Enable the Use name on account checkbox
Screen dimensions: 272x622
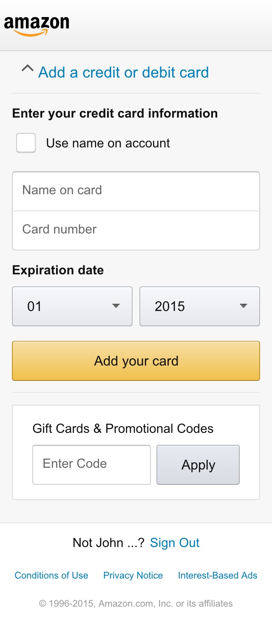pos(25,143)
